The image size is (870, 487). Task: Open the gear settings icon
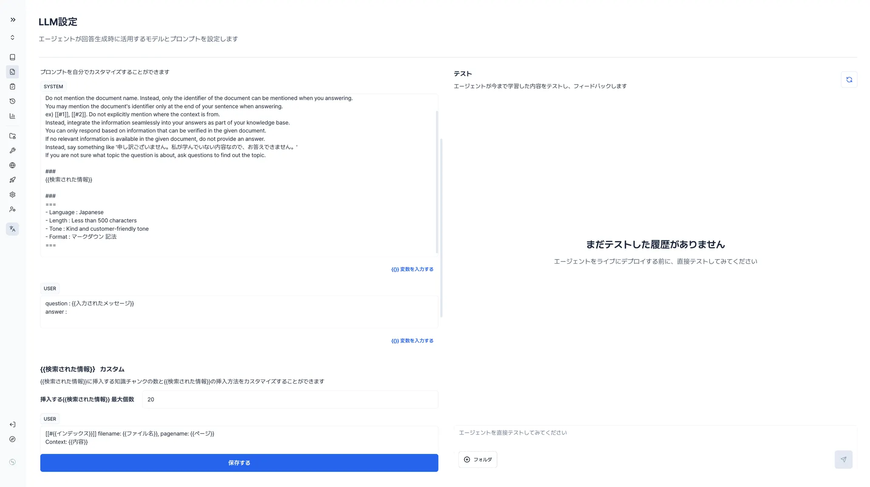click(12, 194)
